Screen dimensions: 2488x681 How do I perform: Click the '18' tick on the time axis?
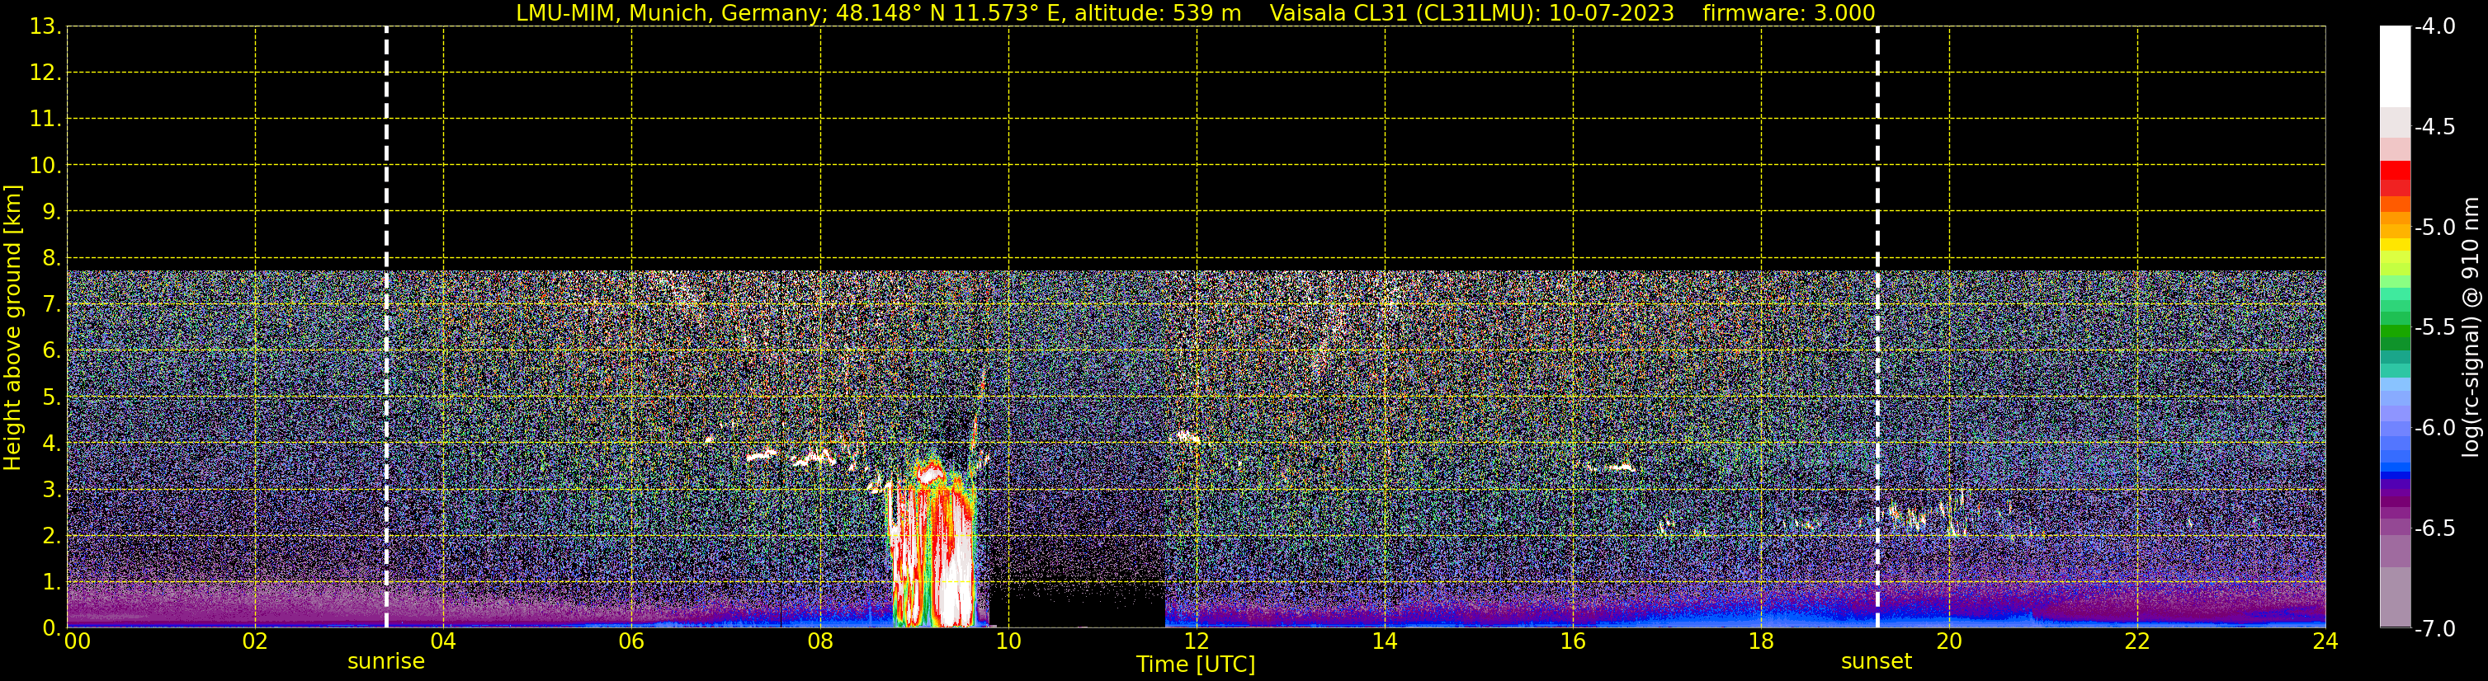(1762, 641)
